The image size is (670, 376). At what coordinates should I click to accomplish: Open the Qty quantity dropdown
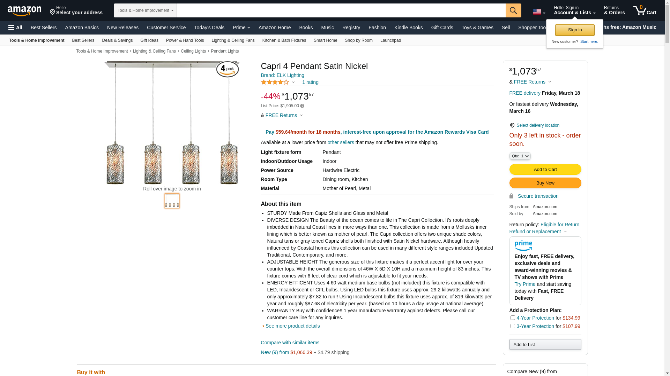pos(520,156)
